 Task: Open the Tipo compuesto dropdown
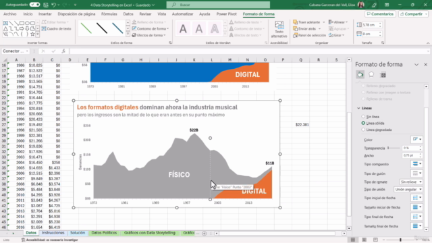click(x=416, y=164)
